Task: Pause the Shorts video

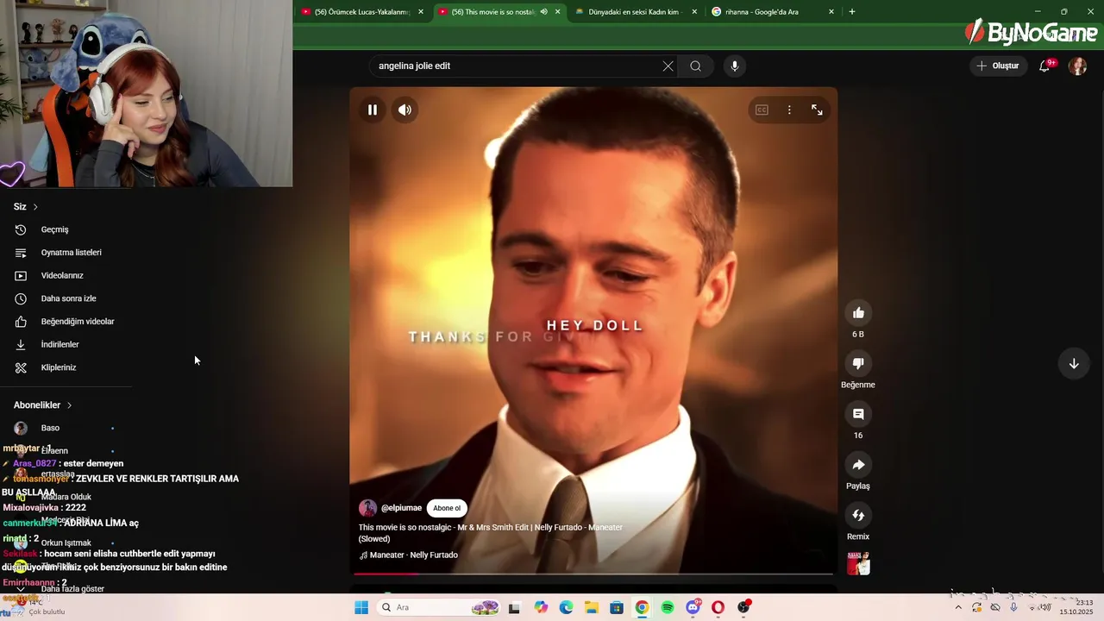Action: pos(373,110)
